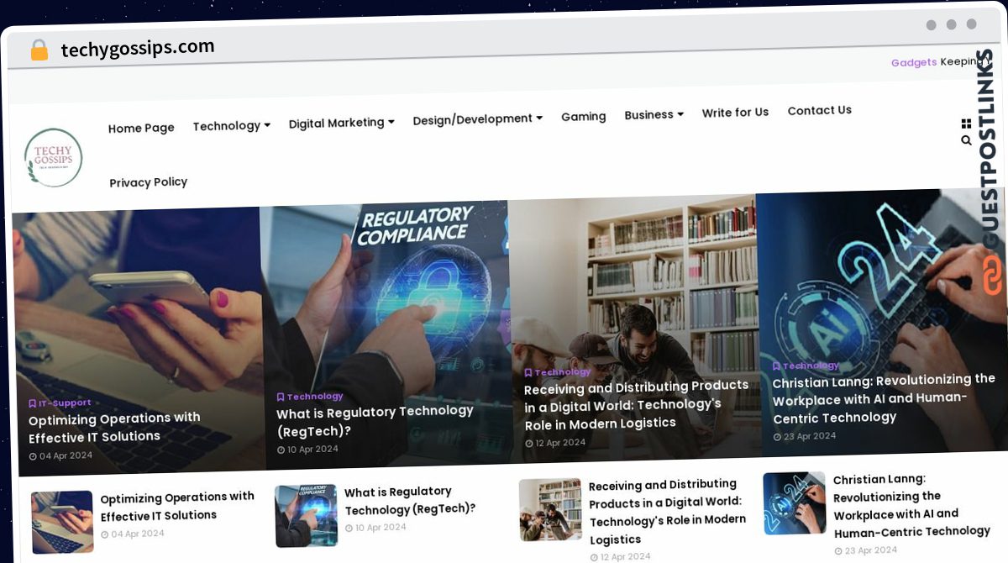This screenshot has height=563, width=1008.
Task: Select the Technology tag above the logistics banner headline
Action: (558, 372)
